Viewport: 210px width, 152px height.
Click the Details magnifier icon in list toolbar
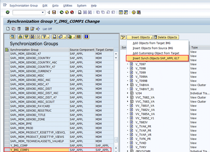tap(12, 37)
